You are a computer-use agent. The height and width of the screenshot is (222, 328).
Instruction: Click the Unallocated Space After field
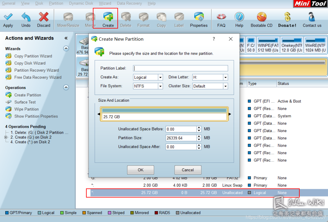[x=181, y=147]
